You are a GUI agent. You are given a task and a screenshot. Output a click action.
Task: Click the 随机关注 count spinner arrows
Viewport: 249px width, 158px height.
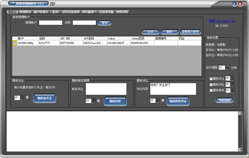22,98
